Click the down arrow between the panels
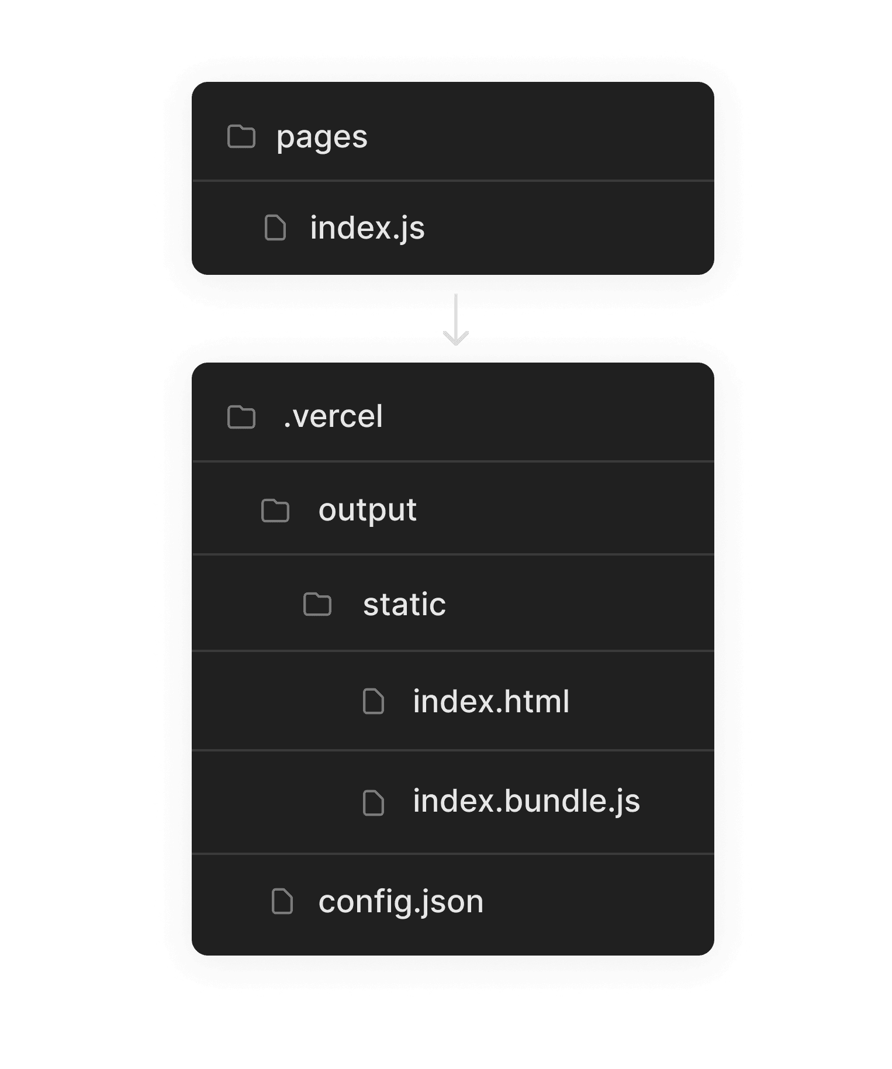The width and height of the screenshot is (892, 1069). (x=456, y=319)
